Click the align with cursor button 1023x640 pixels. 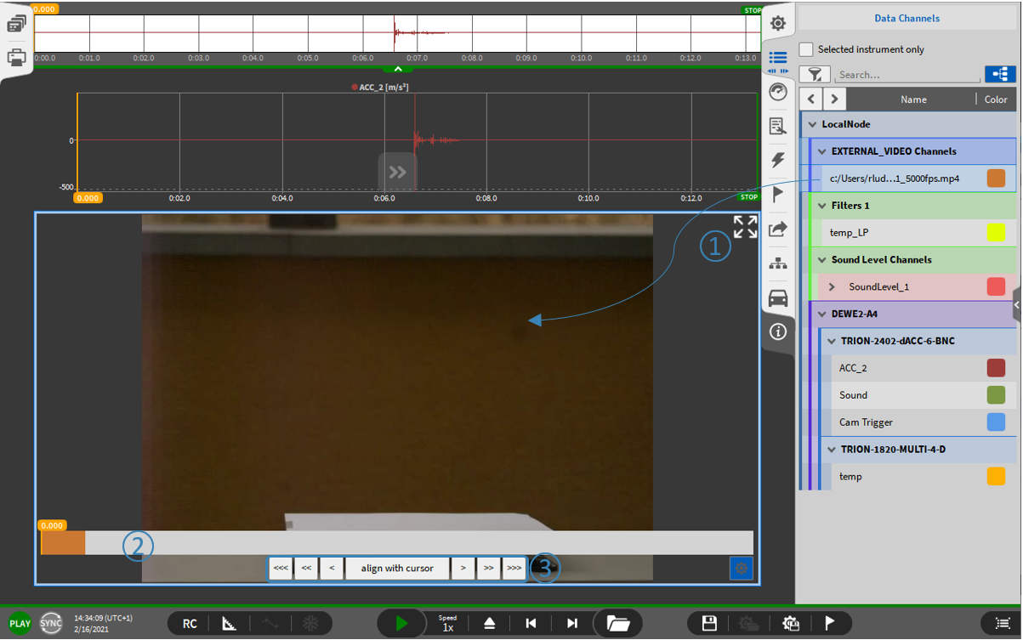click(396, 568)
